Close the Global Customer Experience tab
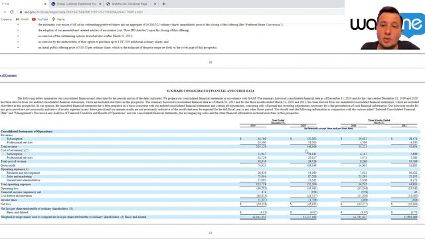The width and height of the screenshot is (425, 239). point(100,4)
